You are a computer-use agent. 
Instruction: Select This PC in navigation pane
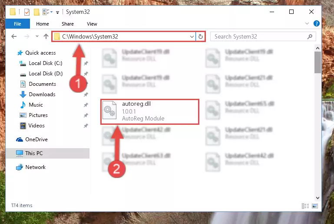click(x=47, y=153)
